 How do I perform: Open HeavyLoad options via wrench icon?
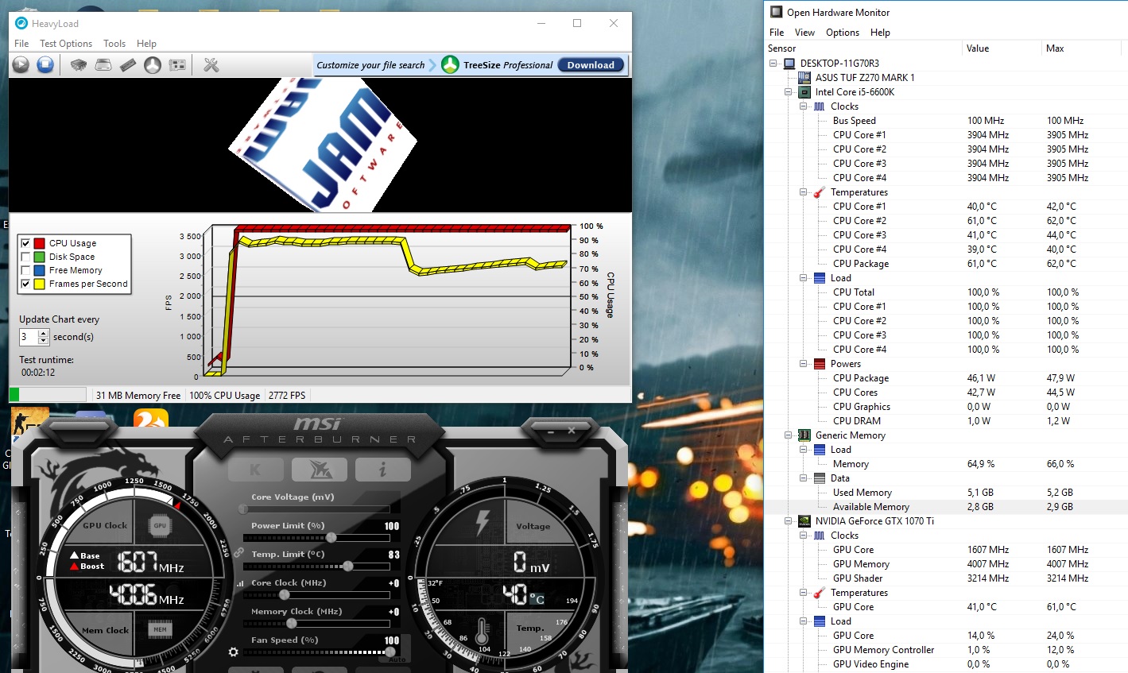pyautogui.click(x=211, y=65)
